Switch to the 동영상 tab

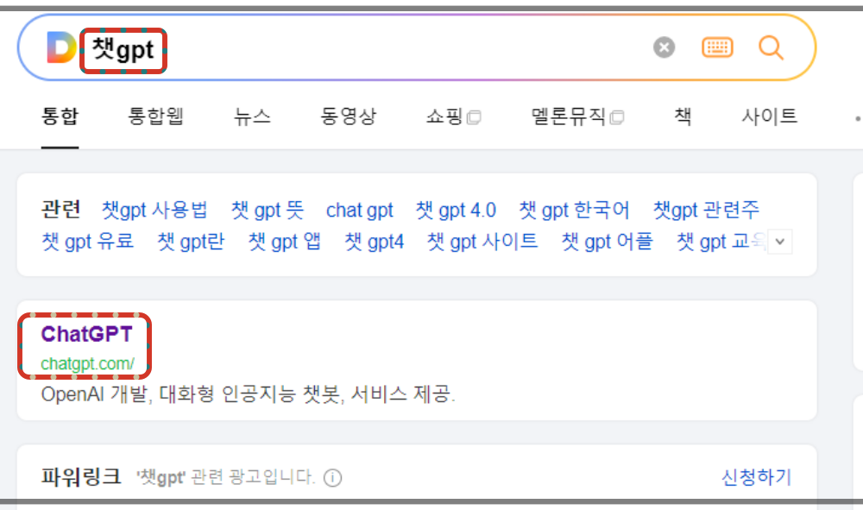349,116
